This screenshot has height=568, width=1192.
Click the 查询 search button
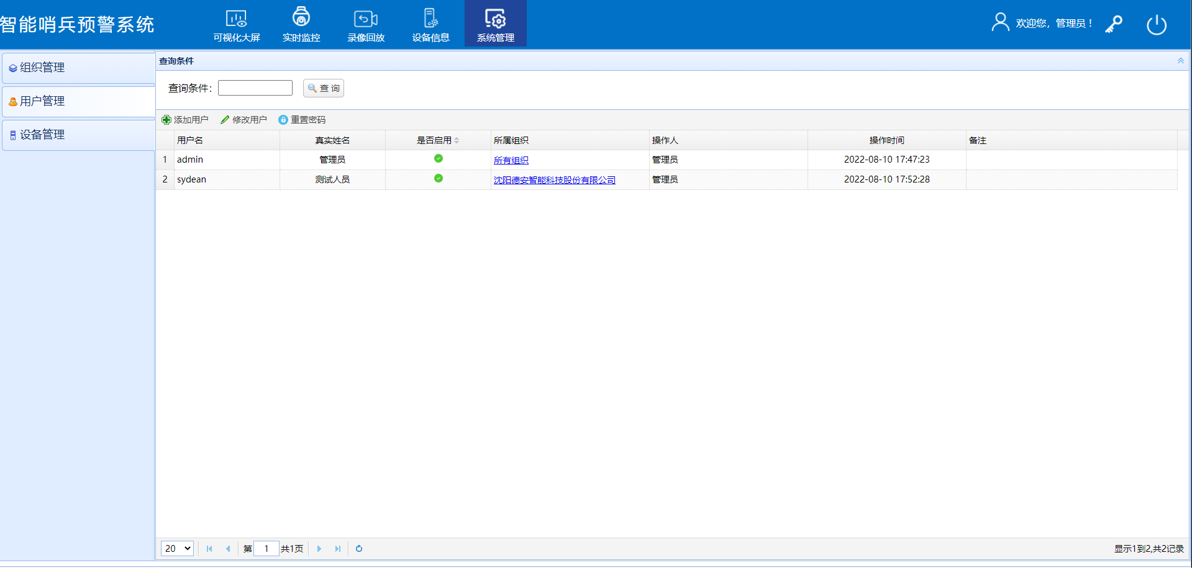(x=324, y=88)
